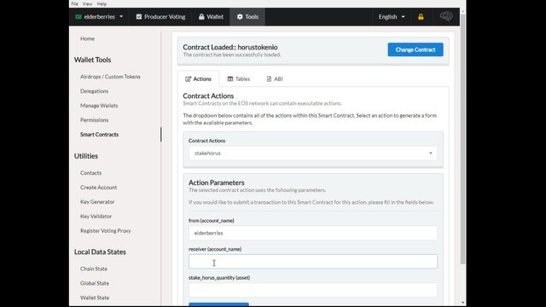Click the edit icon on Actions tab
546x307 pixels.
188,79
